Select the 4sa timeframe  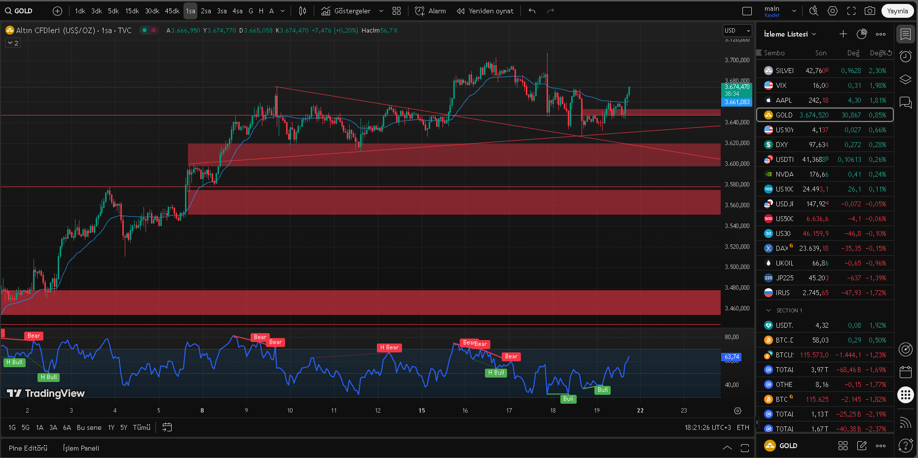point(237,11)
